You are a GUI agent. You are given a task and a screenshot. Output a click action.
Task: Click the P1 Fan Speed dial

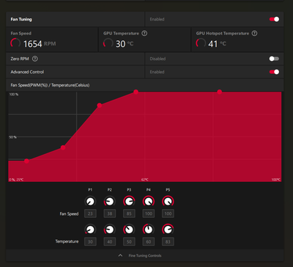click(90, 202)
